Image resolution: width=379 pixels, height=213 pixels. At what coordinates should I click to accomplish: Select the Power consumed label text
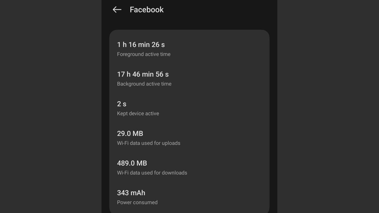pos(137,202)
